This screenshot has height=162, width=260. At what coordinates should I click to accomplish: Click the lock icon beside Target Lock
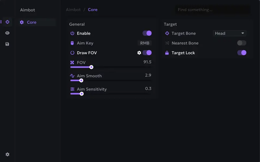point(167,53)
